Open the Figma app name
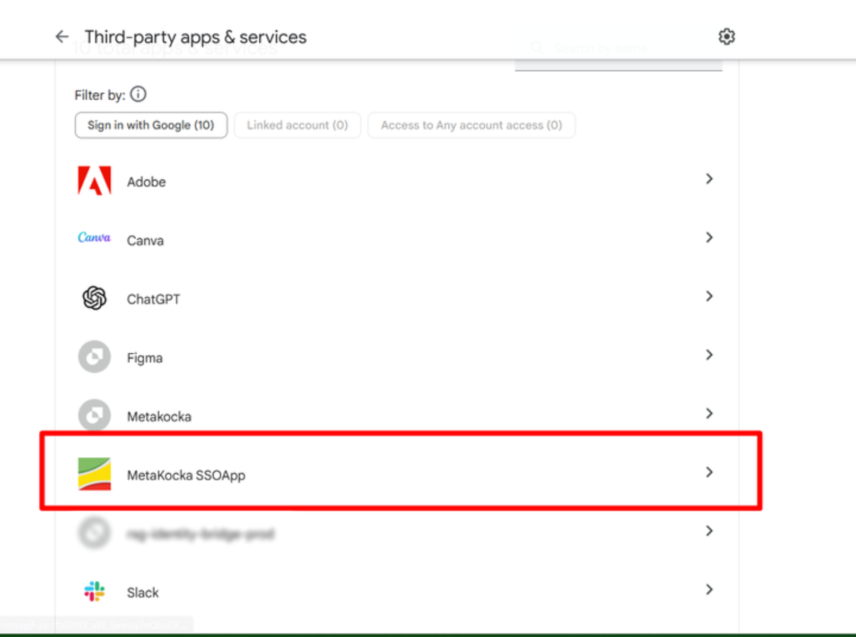The width and height of the screenshot is (856, 637). coord(145,358)
